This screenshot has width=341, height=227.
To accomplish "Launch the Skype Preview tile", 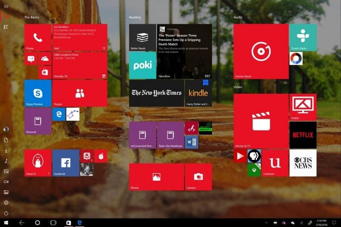I will (x=38, y=93).
